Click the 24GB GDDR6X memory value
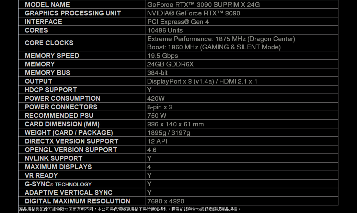The image size is (357, 213). 170,64
